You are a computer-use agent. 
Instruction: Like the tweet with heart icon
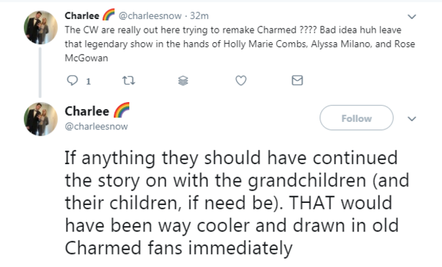coord(241,80)
